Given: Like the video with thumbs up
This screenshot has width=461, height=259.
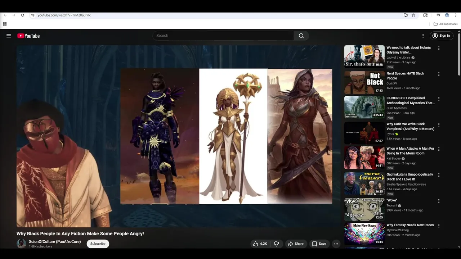Looking at the screenshot, I should pos(260,244).
